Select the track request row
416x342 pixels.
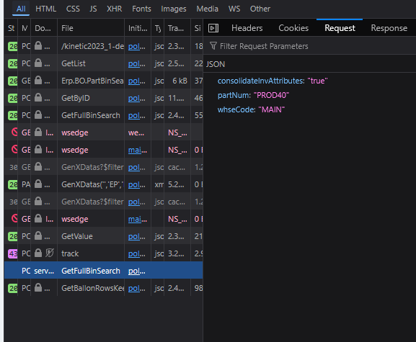coord(104,253)
